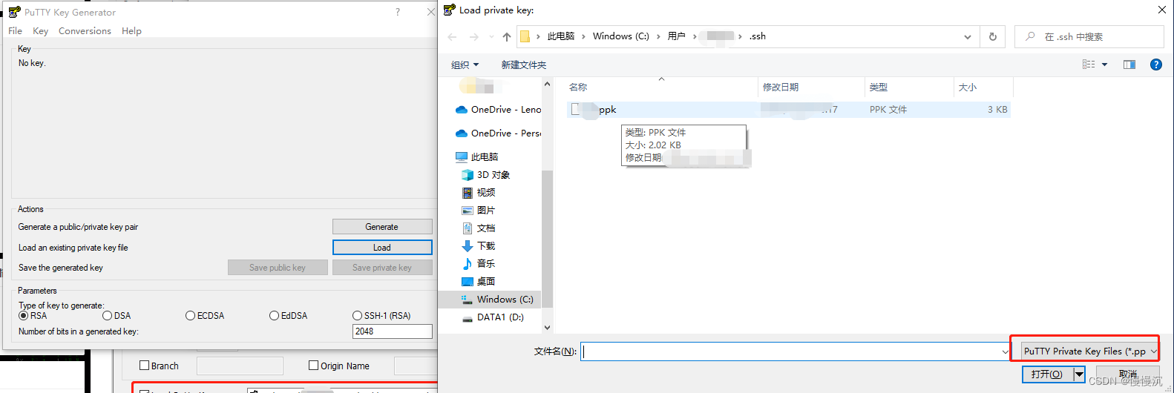Viewport: 1174px width, 393px height.
Task: Expand the view options dropdown arrow
Action: (x=1104, y=65)
